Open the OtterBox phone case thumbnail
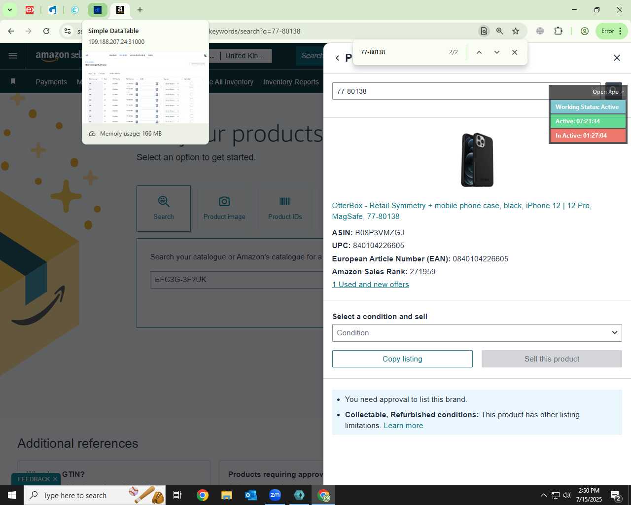Image resolution: width=631 pixels, height=505 pixels. (x=477, y=160)
